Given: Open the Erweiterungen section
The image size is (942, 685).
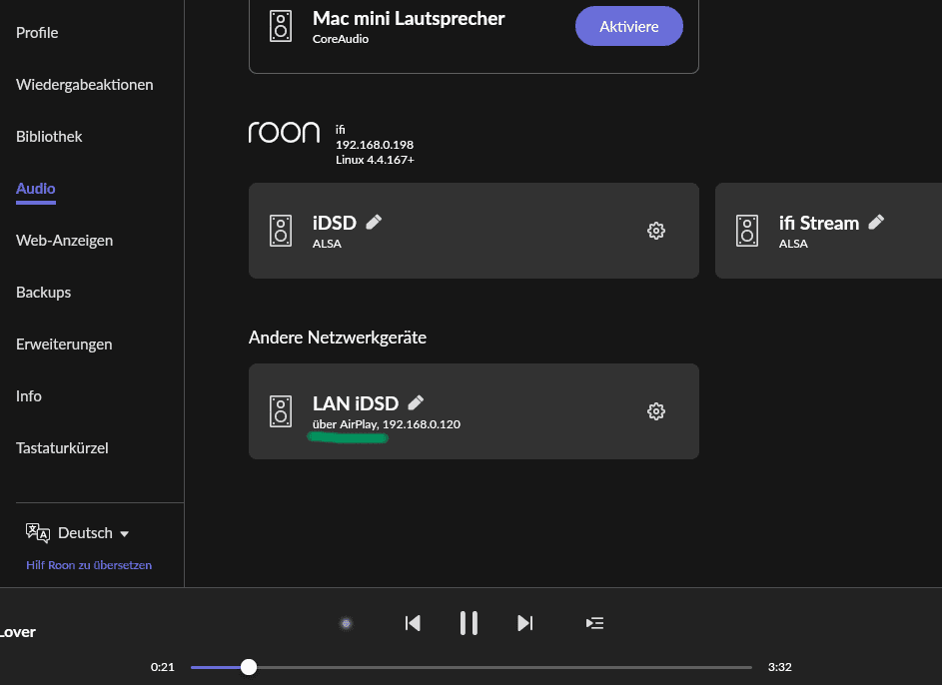Looking at the screenshot, I should pos(64,344).
